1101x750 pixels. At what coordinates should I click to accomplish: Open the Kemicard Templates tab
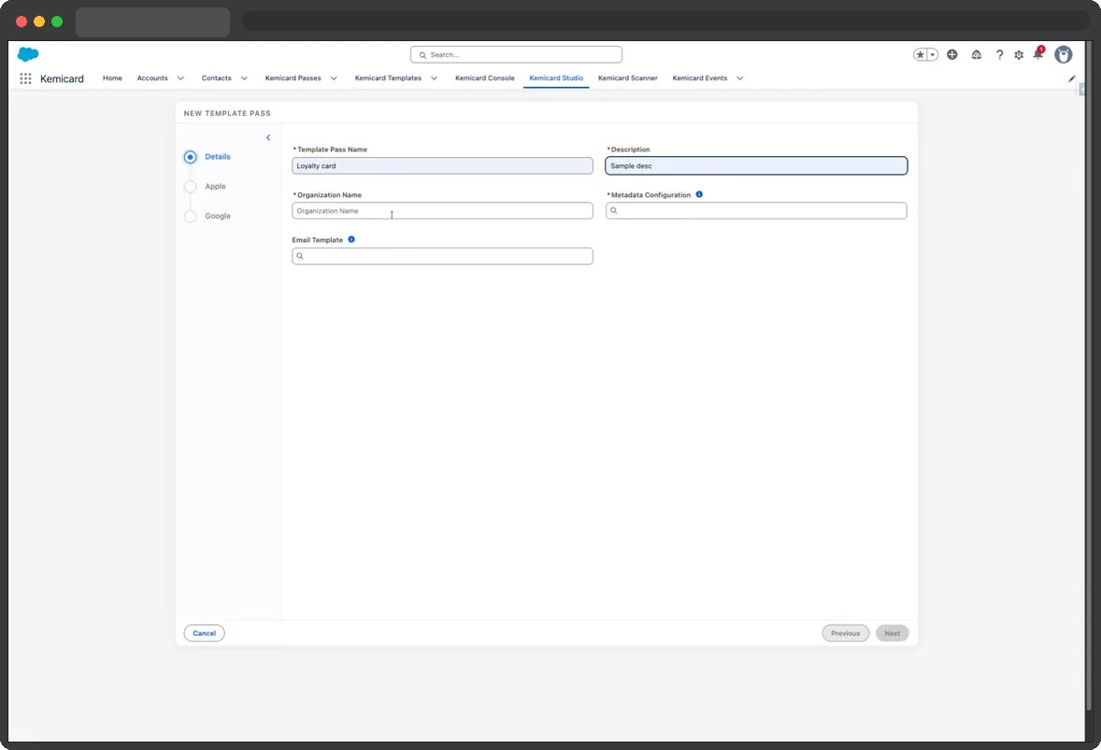pos(388,78)
